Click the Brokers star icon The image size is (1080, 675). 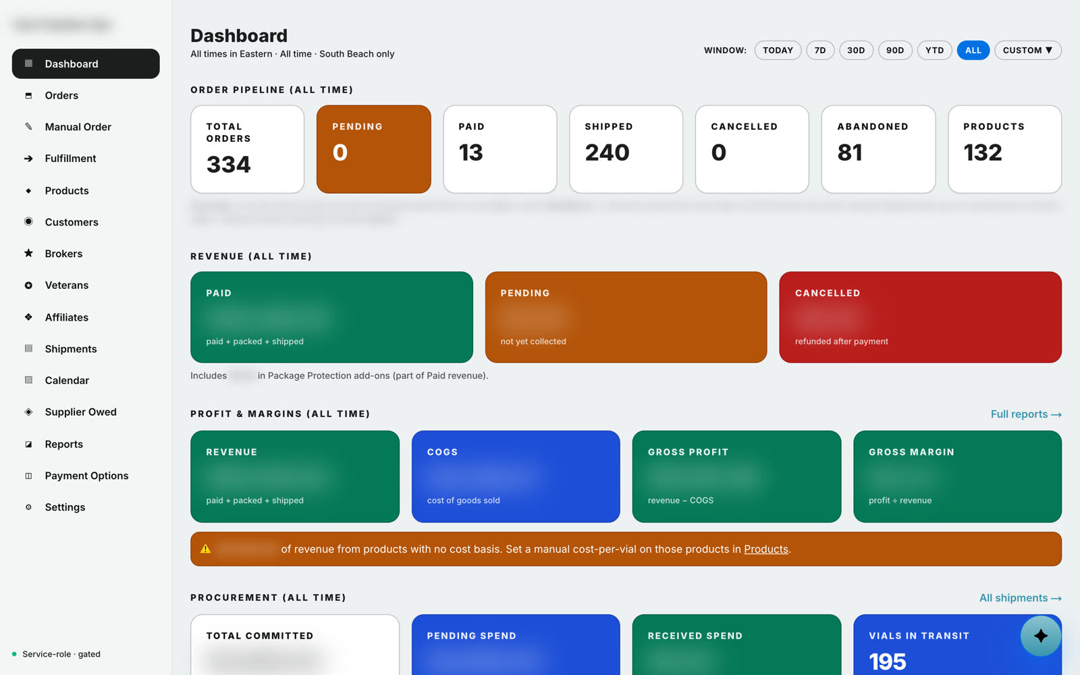click(x=28, y=253)
